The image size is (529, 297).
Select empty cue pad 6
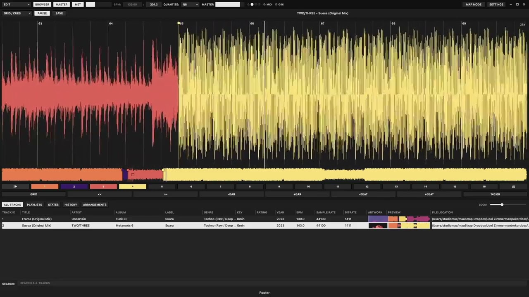tap(191, 186)
